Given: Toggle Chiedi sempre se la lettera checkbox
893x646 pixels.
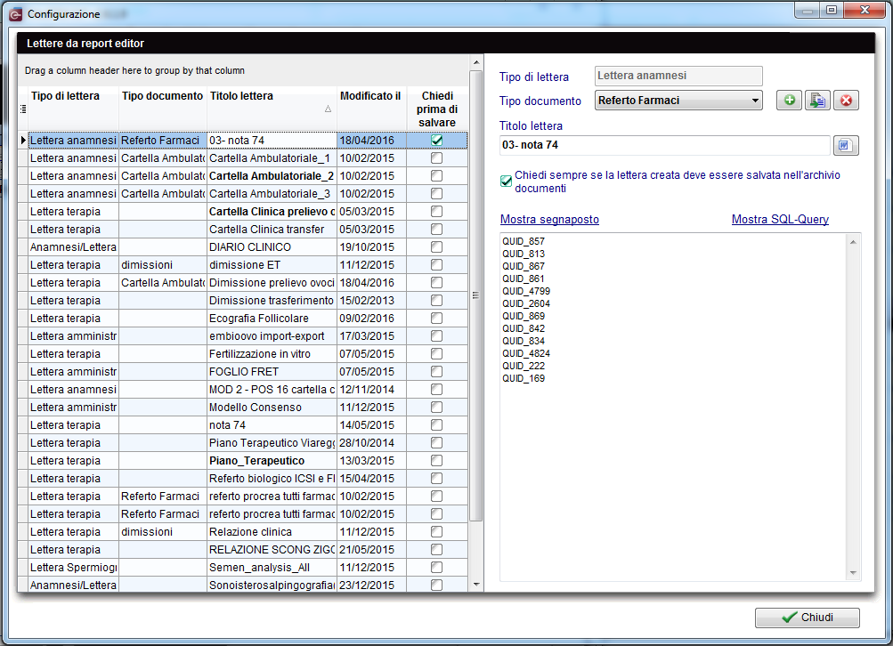Looking at the screenshot, I should click(506, 181).
